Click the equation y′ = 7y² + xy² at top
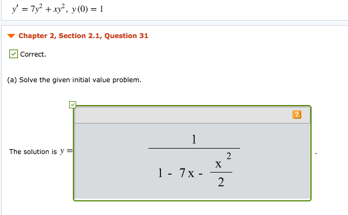Screen dimensions: 348x215 click(39, 9)
